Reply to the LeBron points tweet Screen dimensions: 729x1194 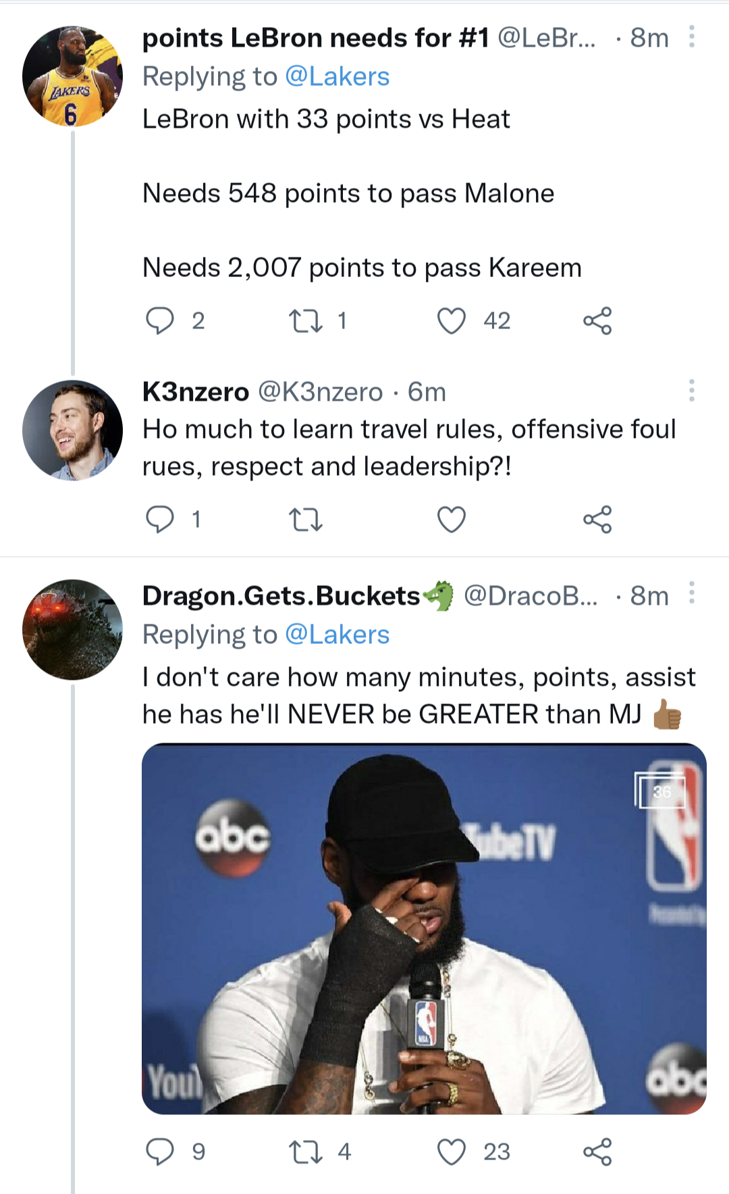click(x=161, y=320)
